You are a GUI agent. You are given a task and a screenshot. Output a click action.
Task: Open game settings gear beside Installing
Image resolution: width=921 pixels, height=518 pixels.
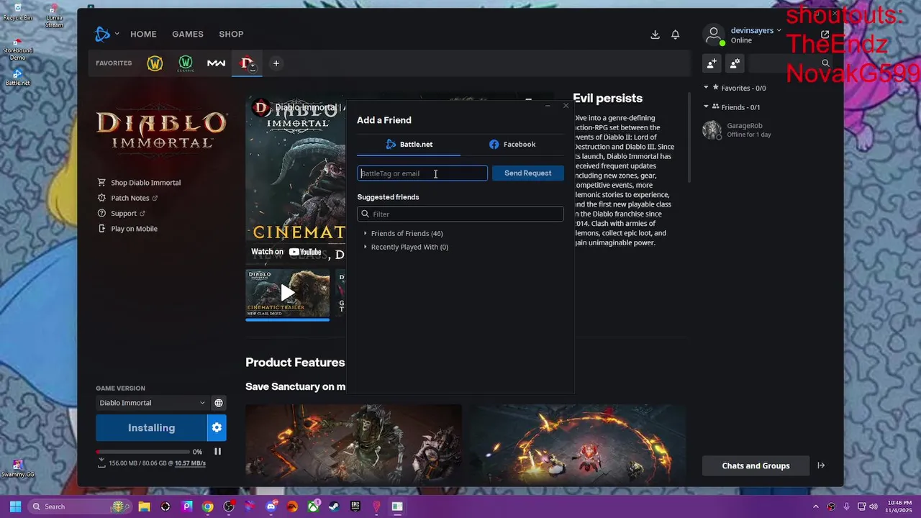pyautogui.click(x=217, y=427)
